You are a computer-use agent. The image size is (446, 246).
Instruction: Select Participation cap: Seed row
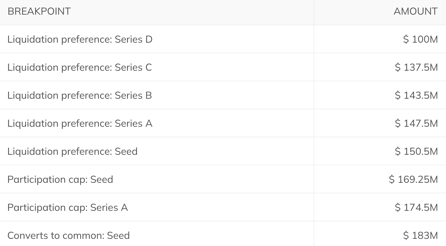pyautogui.click(x=223, y=179)
